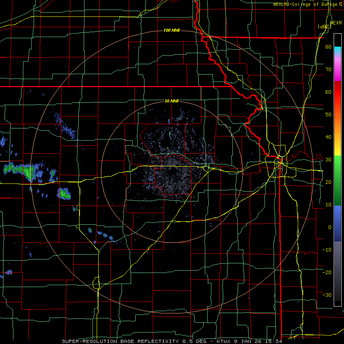
Task: Click the 80 value on the dBZ scale
Action: [328, 47]
